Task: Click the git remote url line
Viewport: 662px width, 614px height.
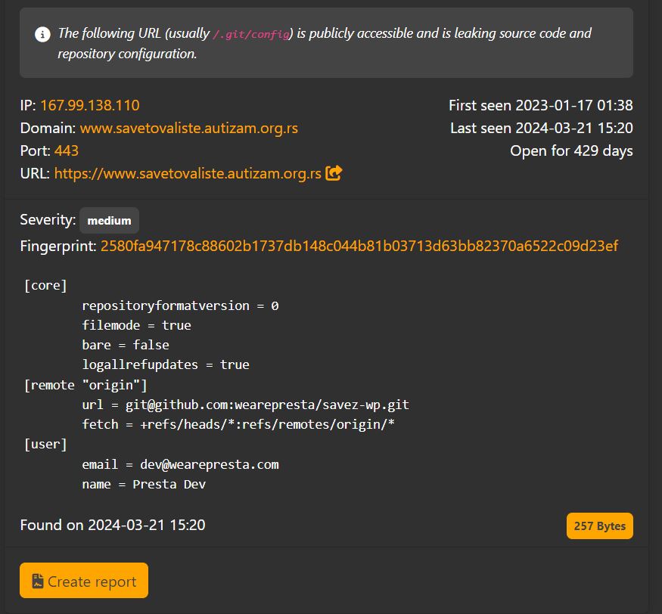Action: [245, 405]
